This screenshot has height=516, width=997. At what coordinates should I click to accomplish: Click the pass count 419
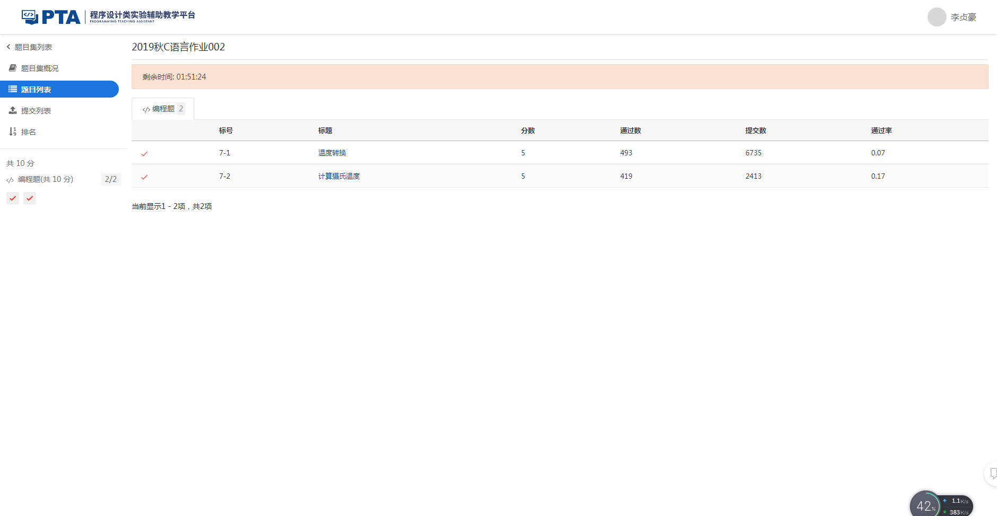pyautogui.click(x=626, y=176)
